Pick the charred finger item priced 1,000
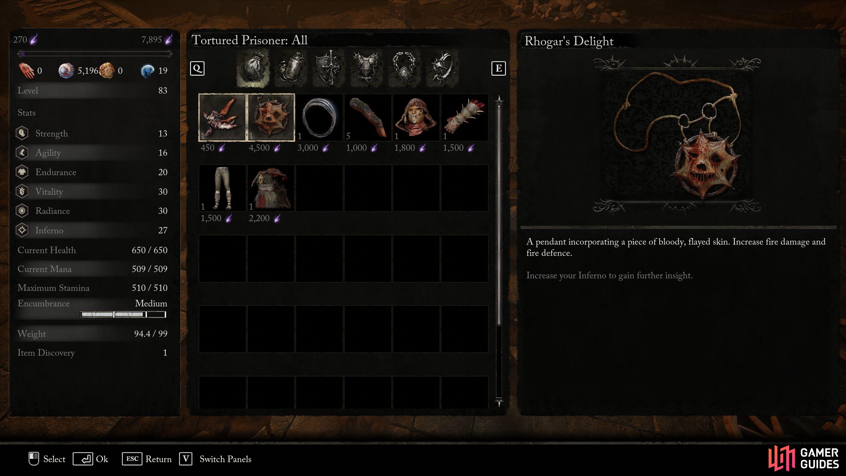The image size is (846, 476). coord(368,117)
